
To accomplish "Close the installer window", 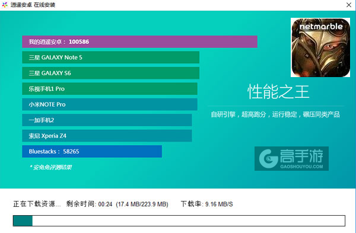I will [x=348, y=5].
